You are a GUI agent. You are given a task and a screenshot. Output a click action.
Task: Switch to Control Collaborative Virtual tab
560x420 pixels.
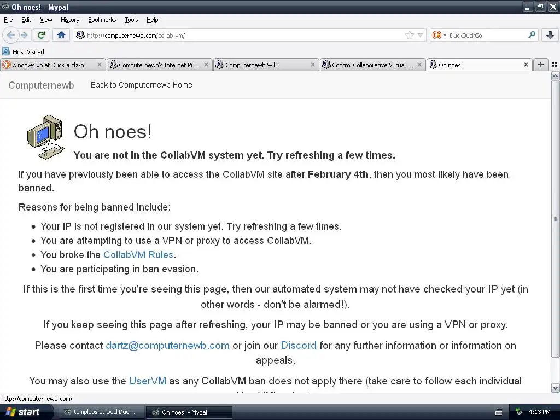click(372, 65)
